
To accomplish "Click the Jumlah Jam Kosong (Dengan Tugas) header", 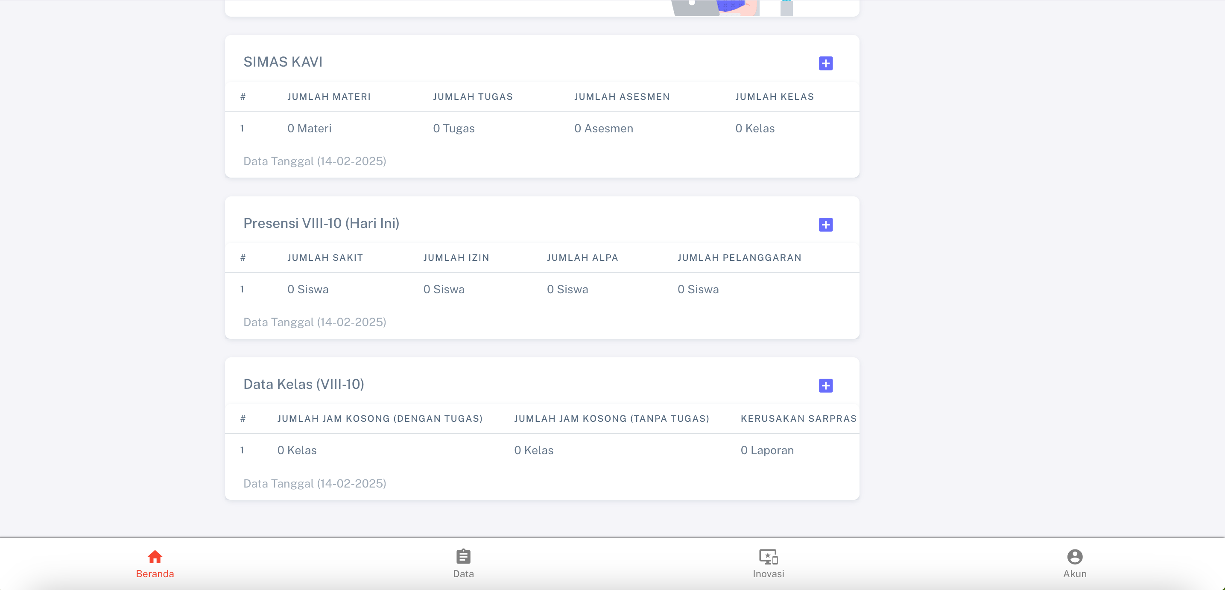I will pos(380,418).
